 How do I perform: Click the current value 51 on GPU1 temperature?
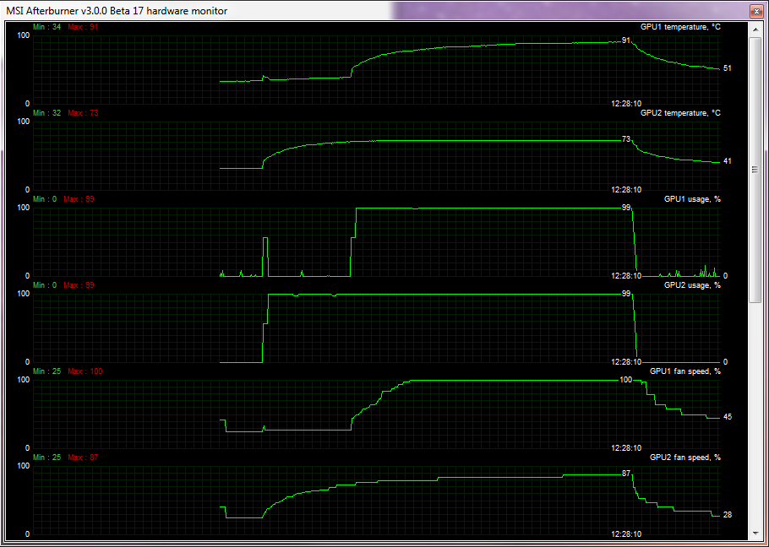pyautogui.click(x=728, y=68)
